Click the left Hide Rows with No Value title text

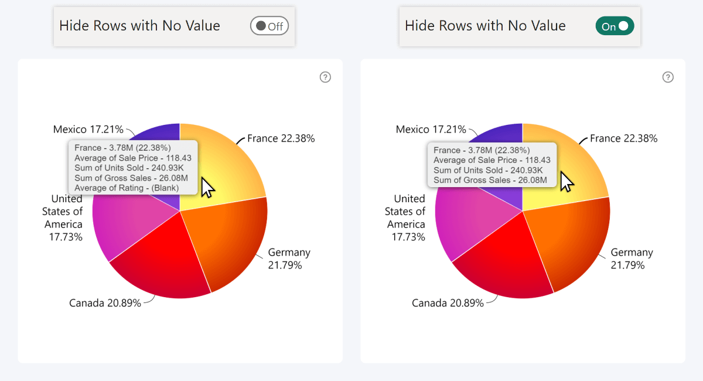pyautogui.click(x=138, y=26)
